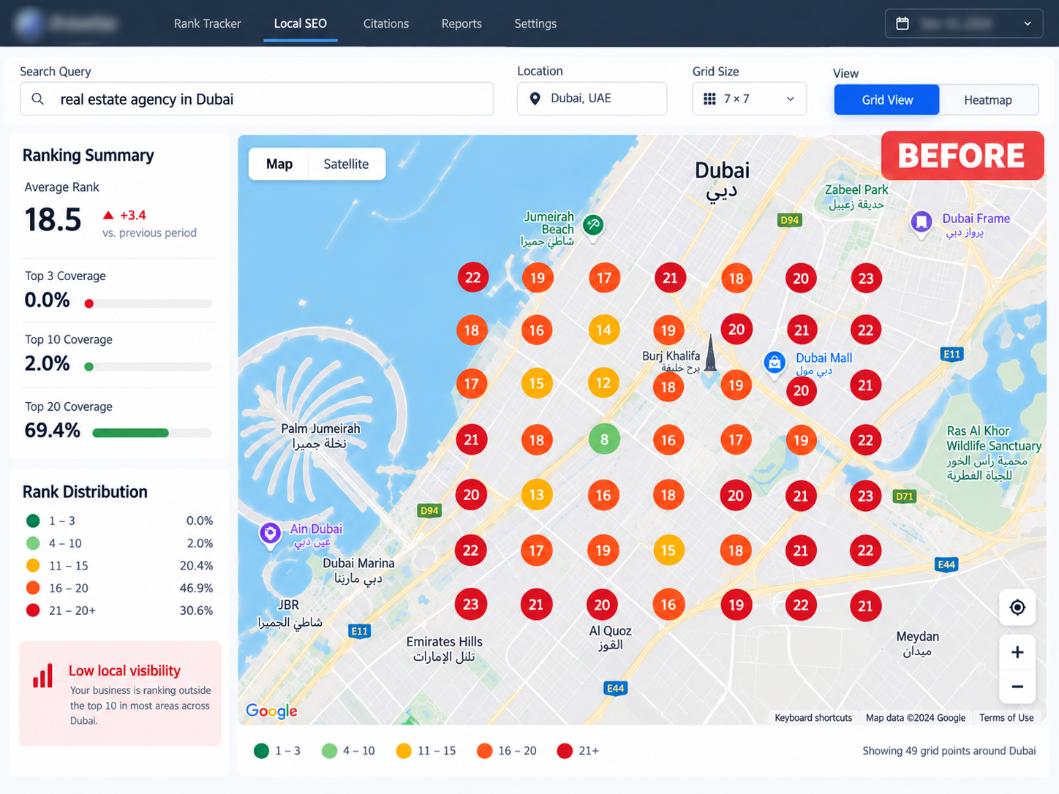Open the Dubai, UAE location selector

click(592, 99)
